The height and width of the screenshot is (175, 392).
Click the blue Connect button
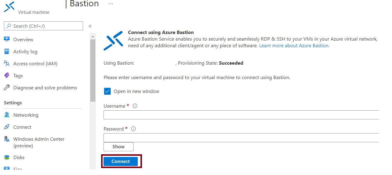121,161
